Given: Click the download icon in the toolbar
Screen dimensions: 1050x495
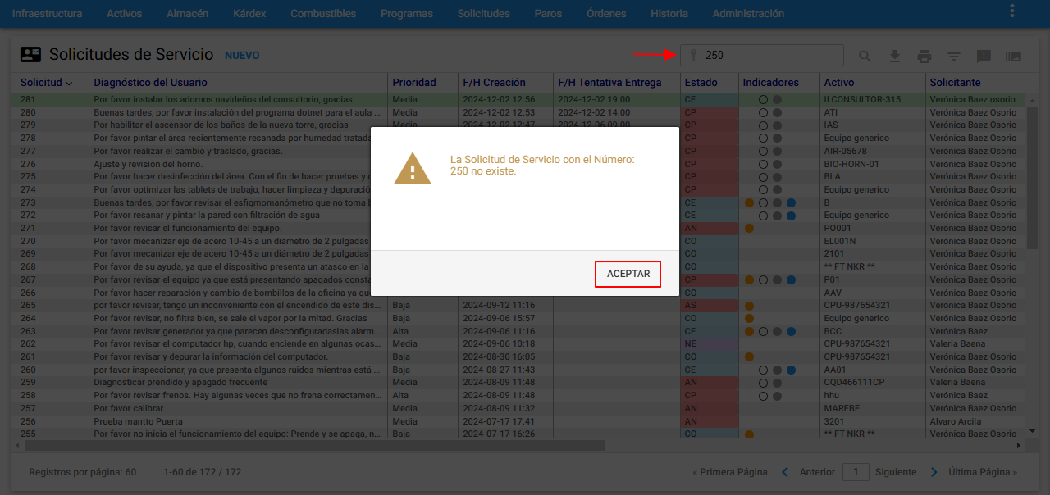Looking at the screenshot, I should [x=895, y=56].
